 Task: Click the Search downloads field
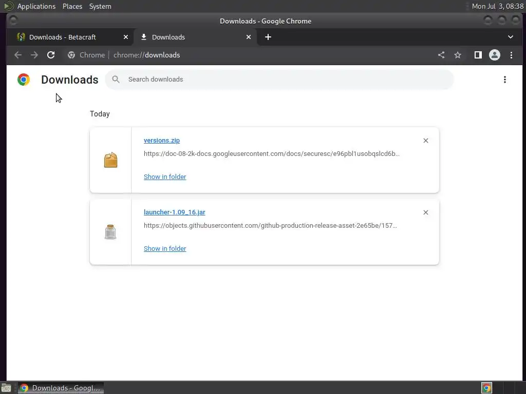279,80
